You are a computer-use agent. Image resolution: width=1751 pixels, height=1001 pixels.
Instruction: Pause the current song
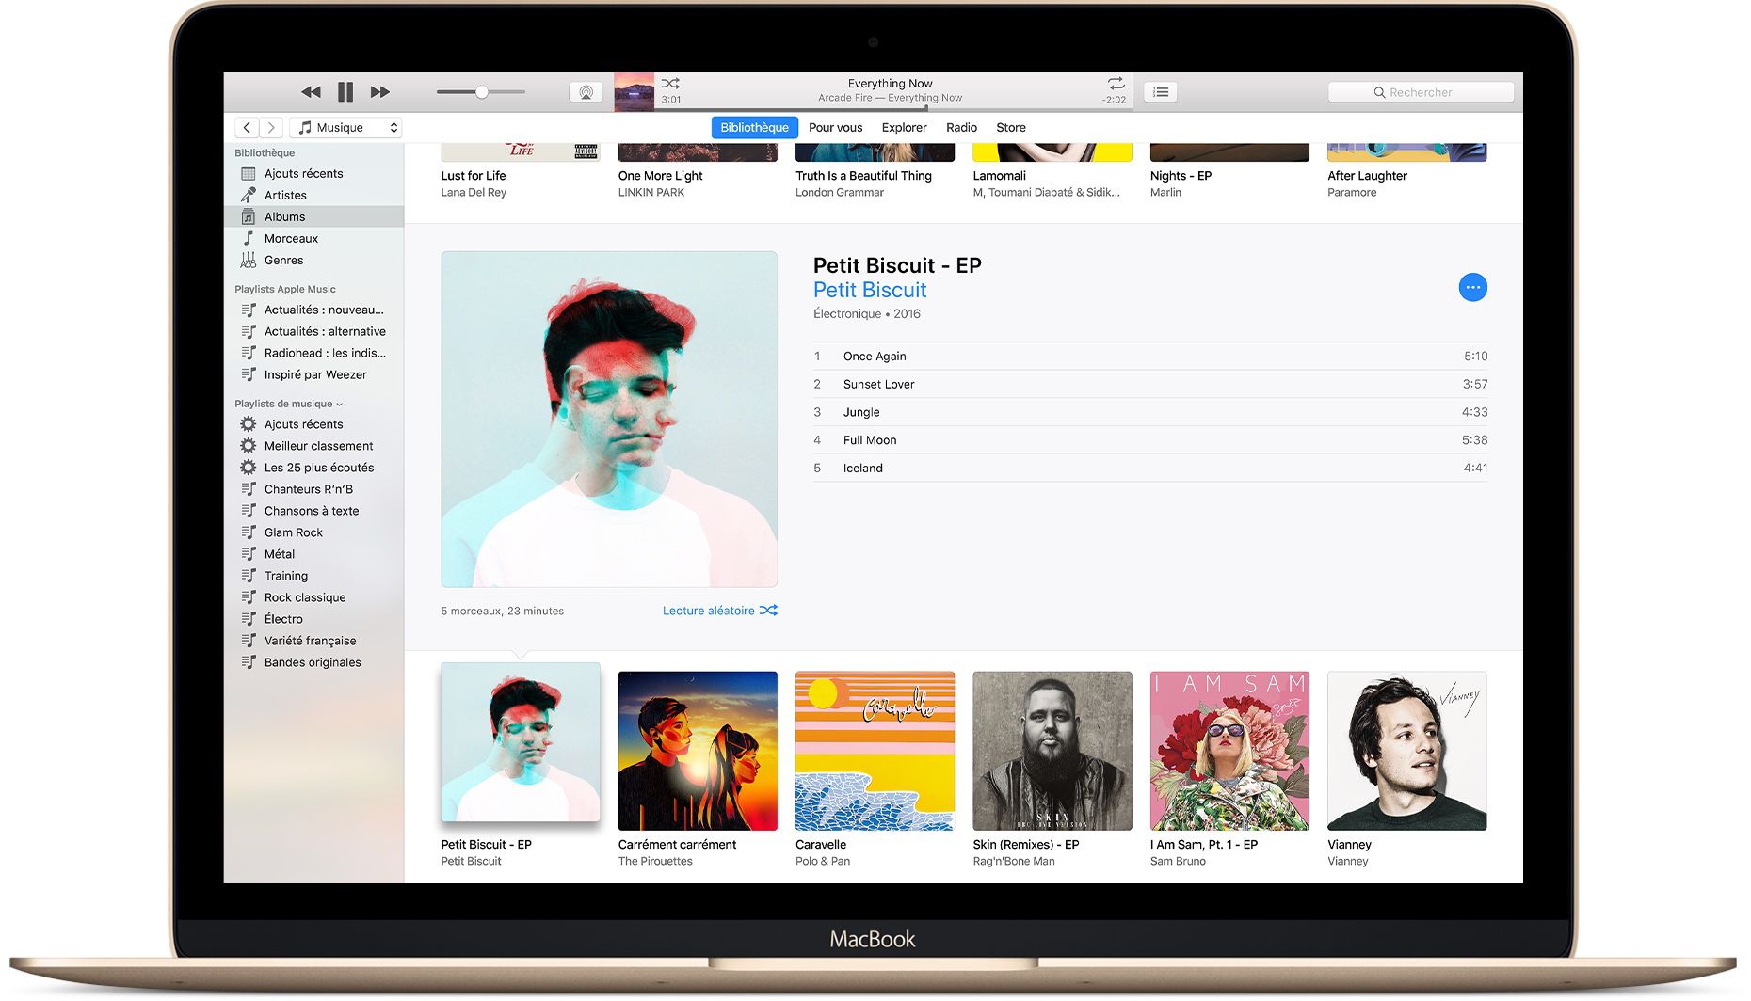point(345,92)
